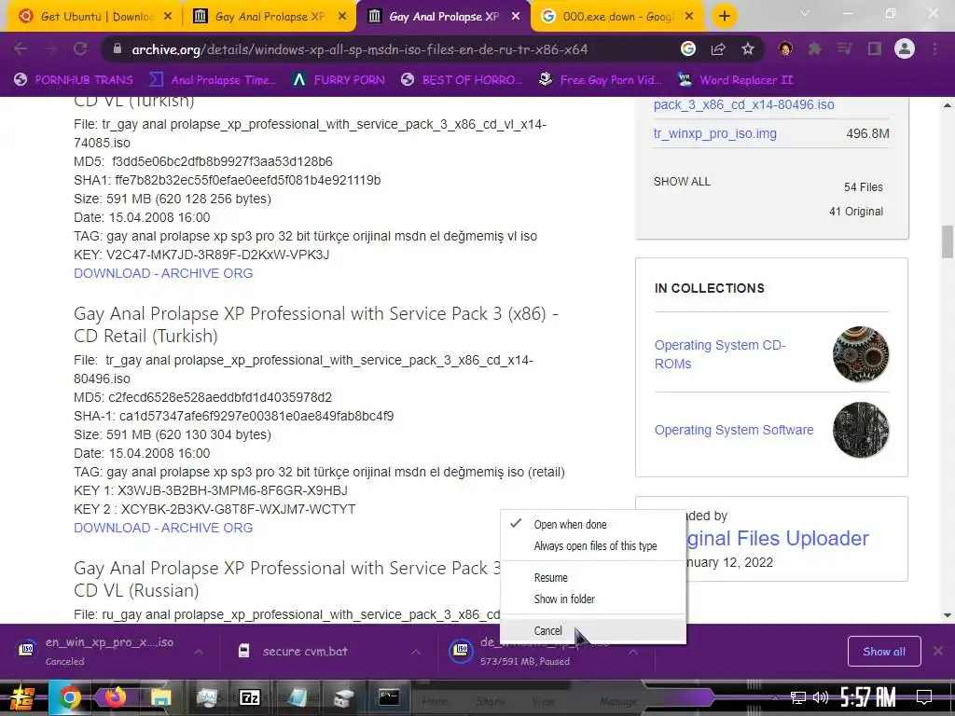Image resolution: width=955 pixels, height=716 pixels.
Task: Open the tab search chevron
Action: pos(805,13)
